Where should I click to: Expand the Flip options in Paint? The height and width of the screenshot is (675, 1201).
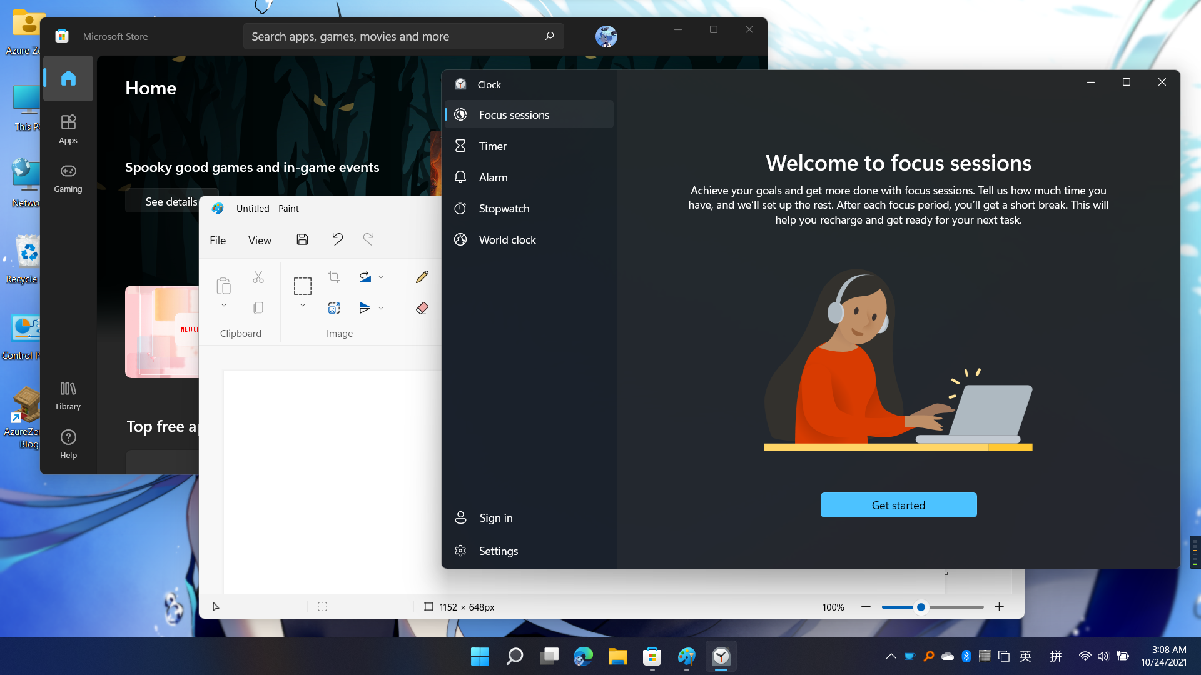pyautogui.click(x=382, y=307)
